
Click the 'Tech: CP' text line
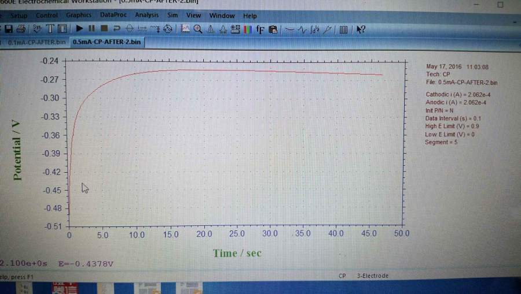(x=438, y=75)
